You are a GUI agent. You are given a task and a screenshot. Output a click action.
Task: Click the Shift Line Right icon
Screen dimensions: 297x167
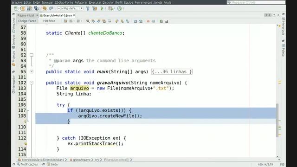pos(141,21)
